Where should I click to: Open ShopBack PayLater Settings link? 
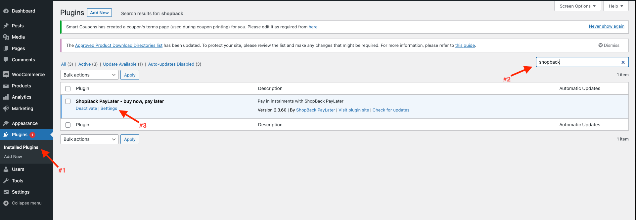point(109,109)
